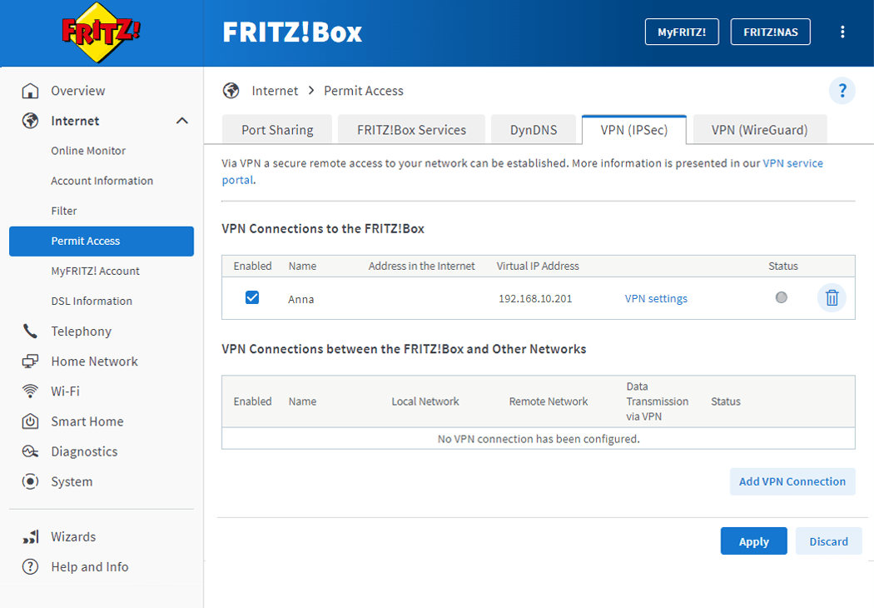874x608 pixels.
Task: Delete the Anna VPN connection via trash icon
Action: pos(831,297)
